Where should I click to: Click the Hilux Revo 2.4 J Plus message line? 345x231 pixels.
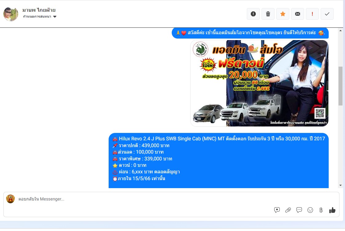click(x=219, y=139)
